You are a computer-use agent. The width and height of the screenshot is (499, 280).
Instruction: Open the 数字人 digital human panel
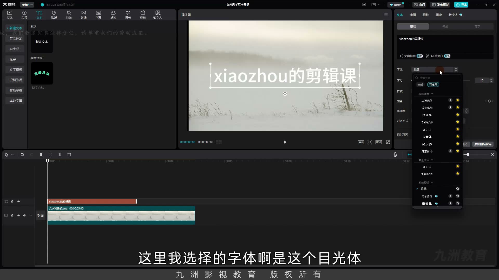coord(157,15)
